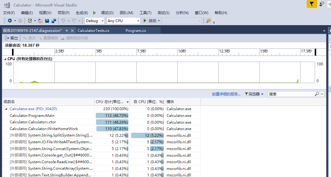Open the Any CPU platform dropdown
Viewport: 331px width, 177px height.
123,21
